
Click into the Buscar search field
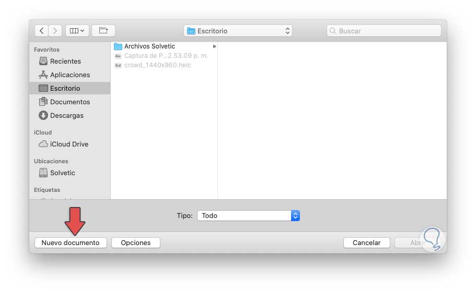point(384,31)
